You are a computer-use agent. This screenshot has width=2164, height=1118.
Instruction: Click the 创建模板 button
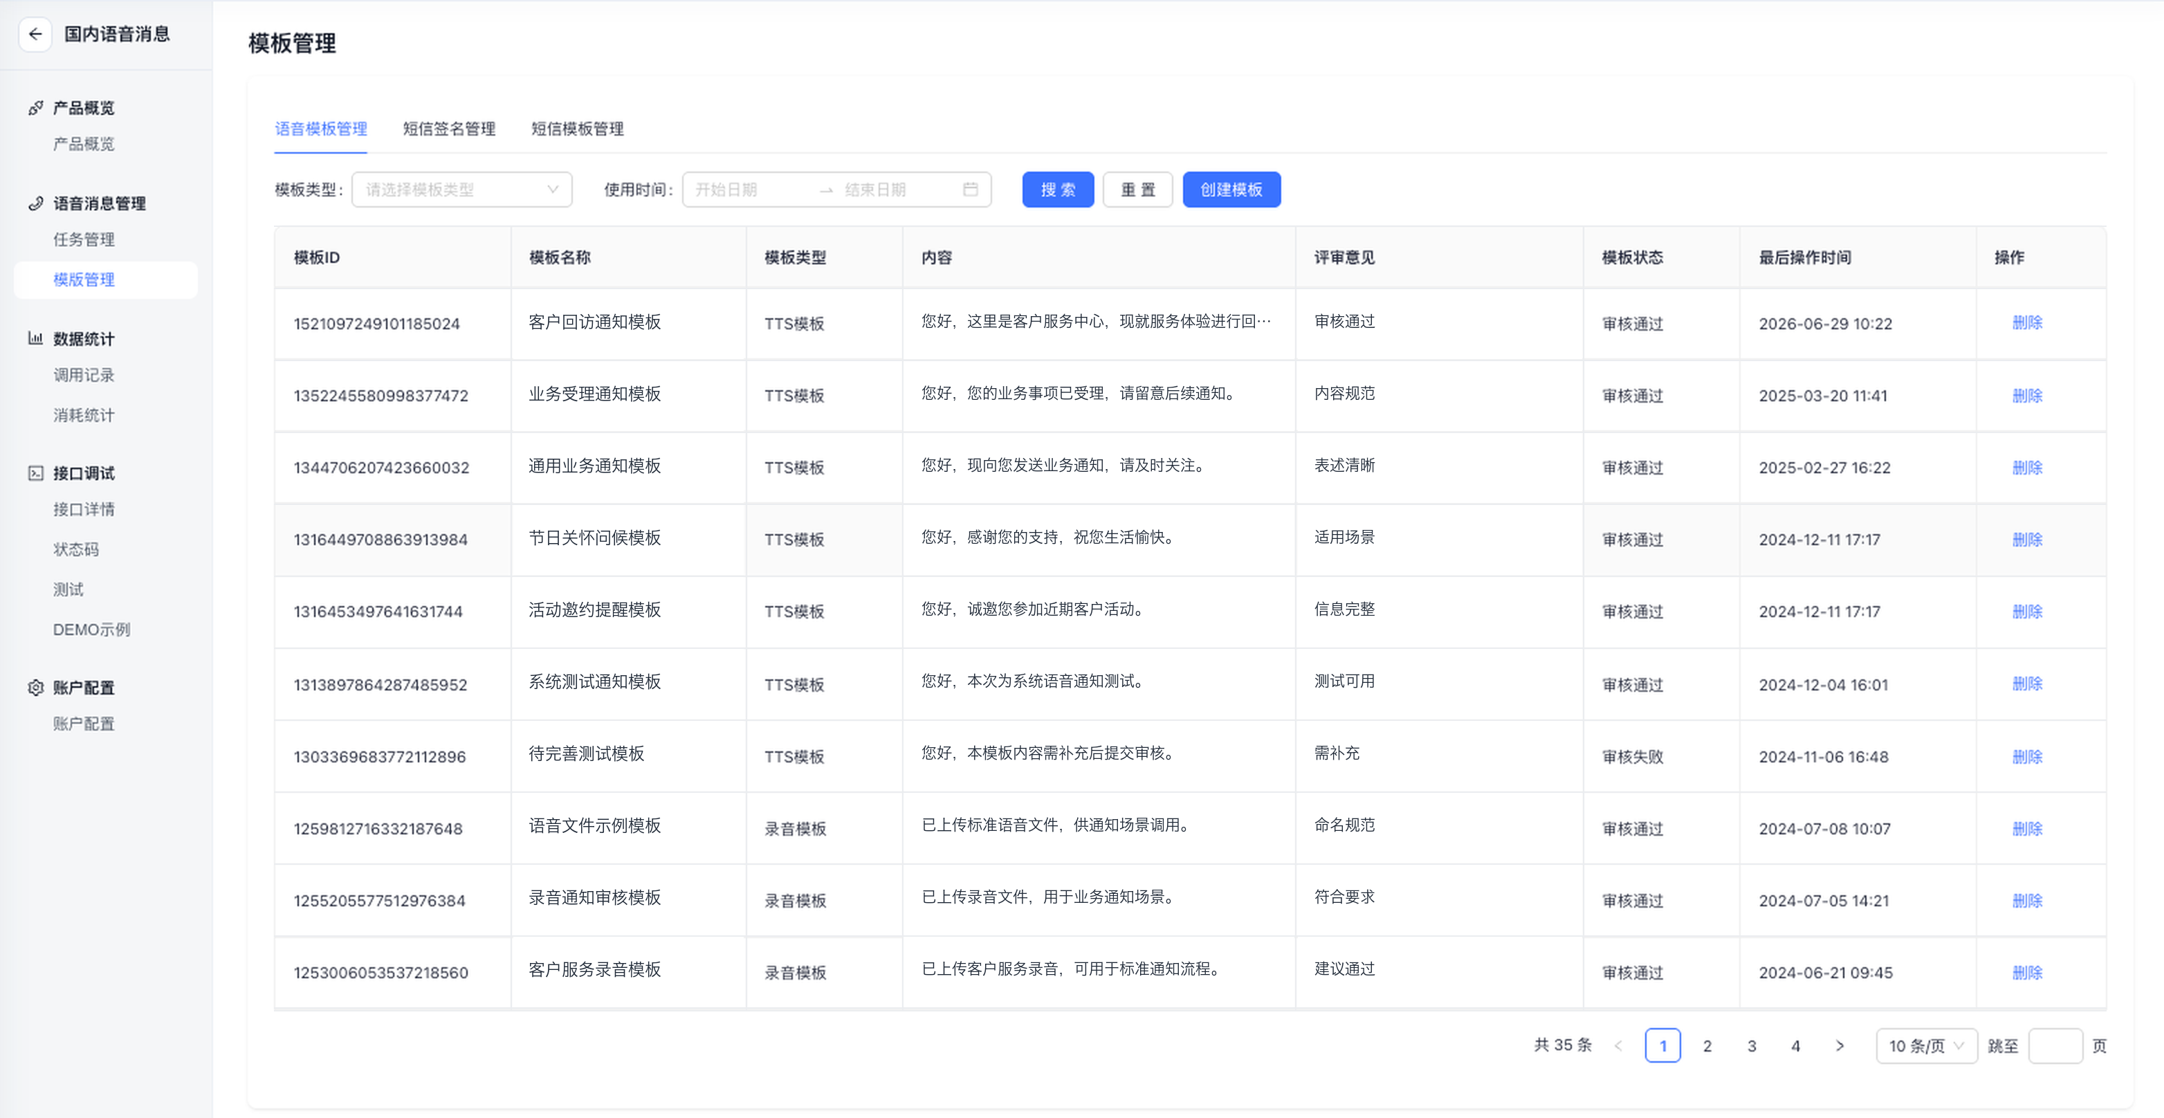pos(1231,189)
